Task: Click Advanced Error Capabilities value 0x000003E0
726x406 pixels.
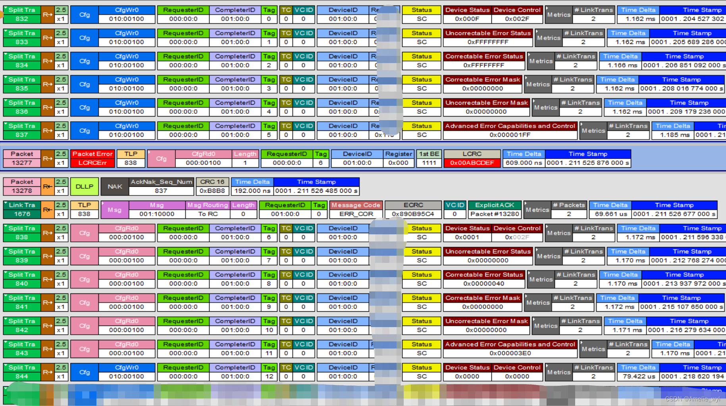Action: tap(510, 353)
